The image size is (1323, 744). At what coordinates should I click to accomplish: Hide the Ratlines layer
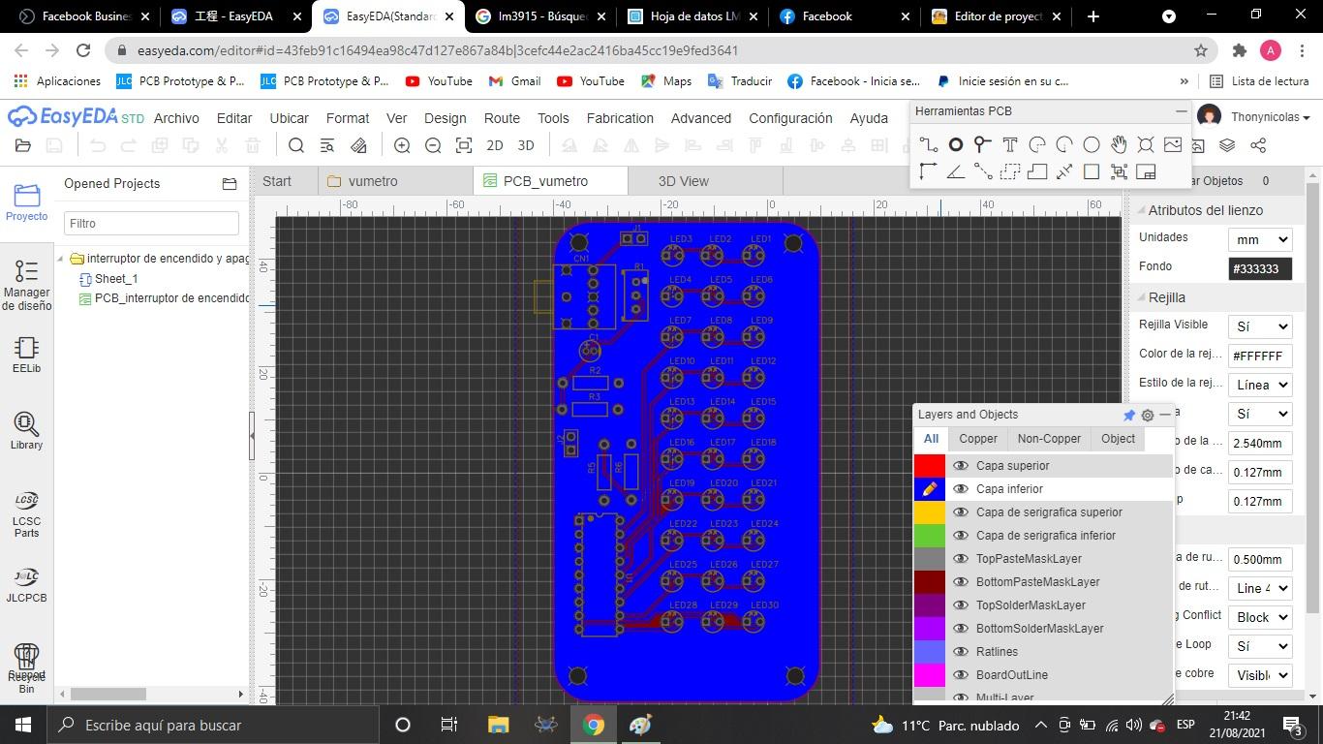pyautogui.click(x=961, y=652)
